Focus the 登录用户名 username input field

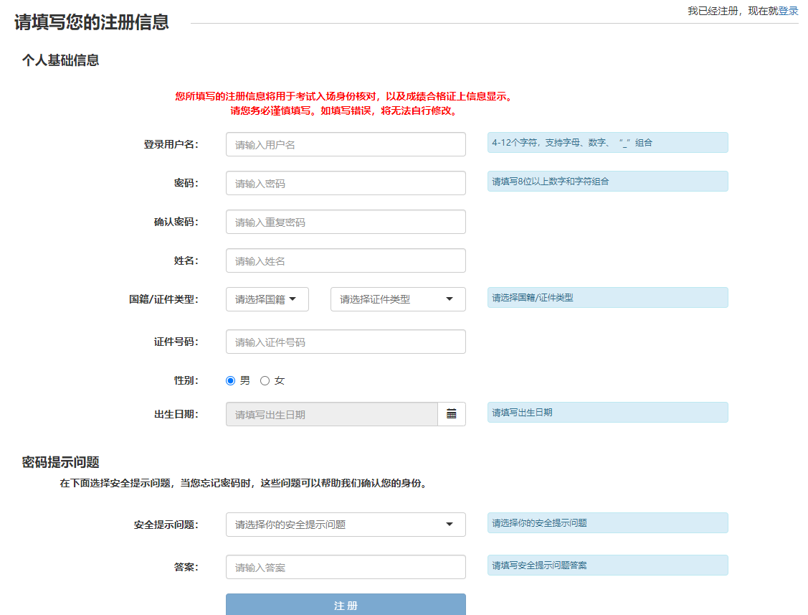pos(346,144)
